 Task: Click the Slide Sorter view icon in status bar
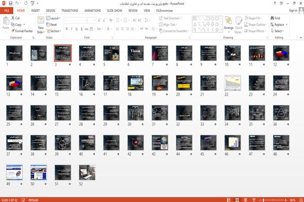(237, 200)
